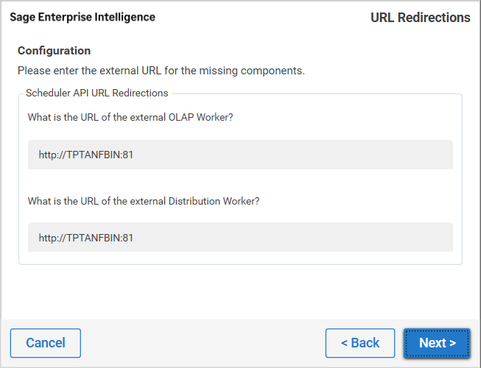481x368 pixels.
Task: Click the external Distribution Worker question label
Action: coord(144,200)
